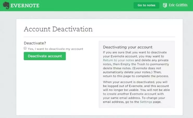193x118 pixels.
Task: Click the EVERNOTE wordmark in the header
Action: 25,5
